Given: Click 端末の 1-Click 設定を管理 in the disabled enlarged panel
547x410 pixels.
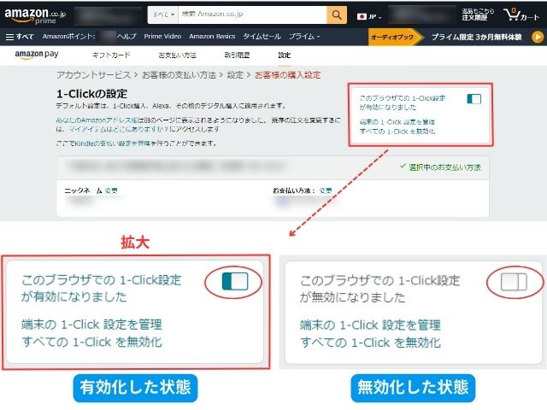Looking at the screenshot, I should (x=370, y=325).
